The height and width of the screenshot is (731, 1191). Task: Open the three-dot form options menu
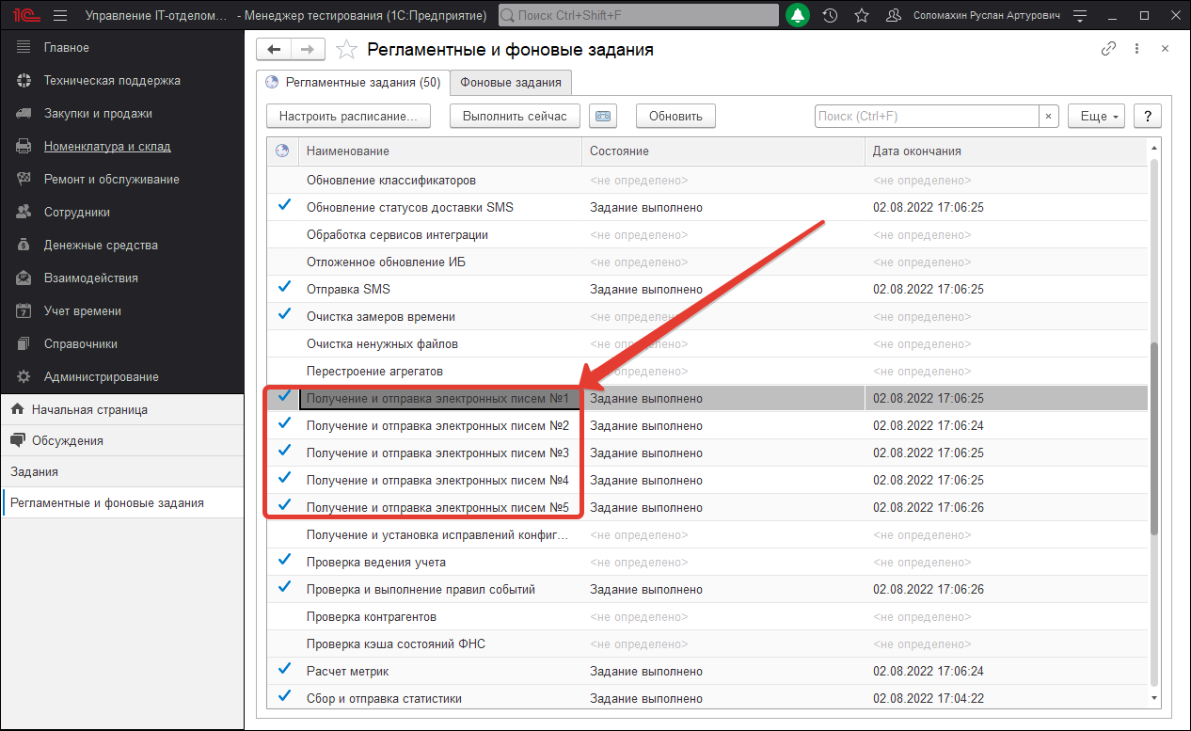point(1136,49)
